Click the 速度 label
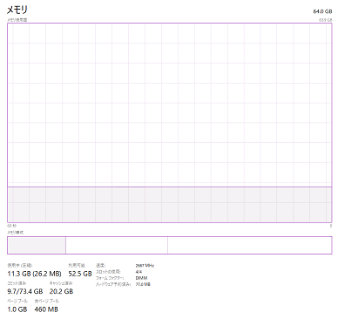The width and height of the screenshot is (338, 319). [x=100, y=265]
